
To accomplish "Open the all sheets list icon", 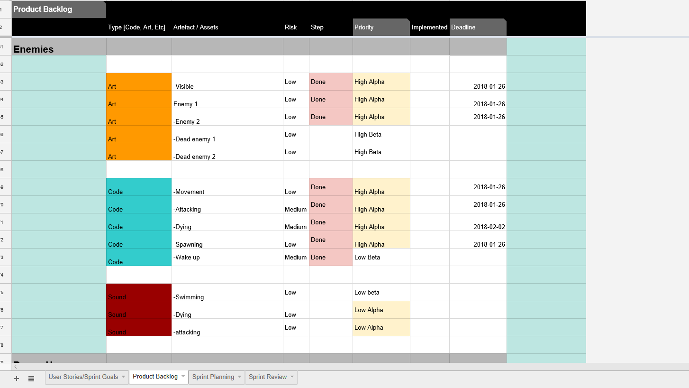I will point(31,379).
